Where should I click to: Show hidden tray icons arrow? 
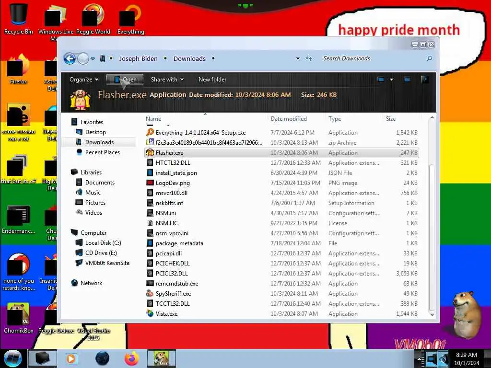tap(419, 358)
